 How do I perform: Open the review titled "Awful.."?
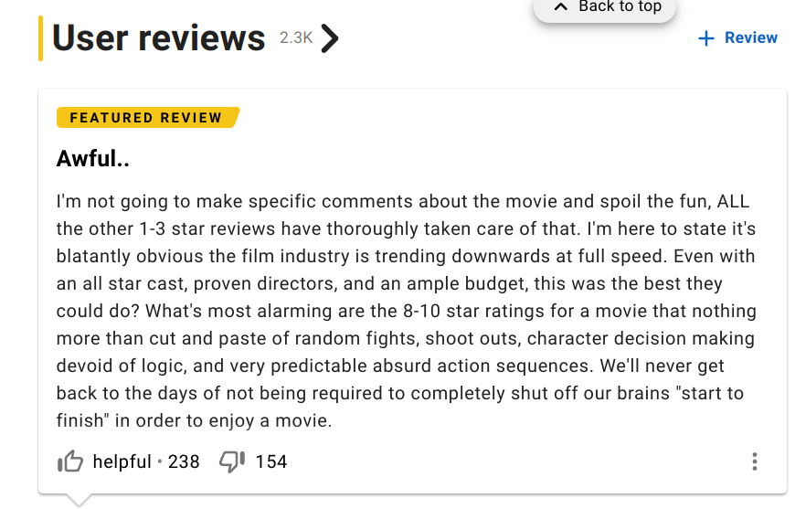click(93, 159)
